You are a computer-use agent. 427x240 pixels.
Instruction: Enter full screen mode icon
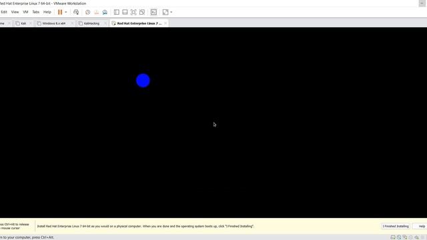[x=133, y=12]
